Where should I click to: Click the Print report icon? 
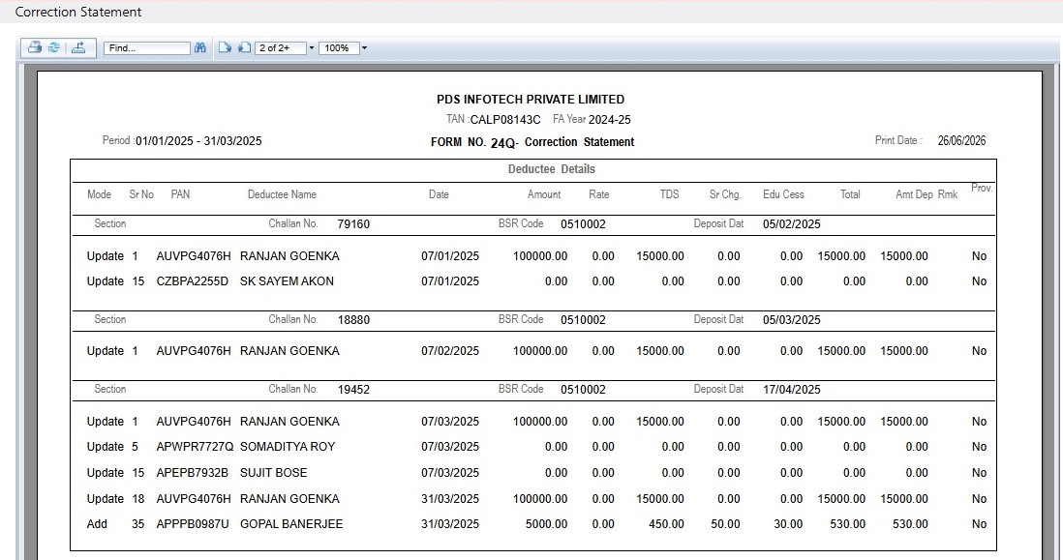click(x=35, y=47)
